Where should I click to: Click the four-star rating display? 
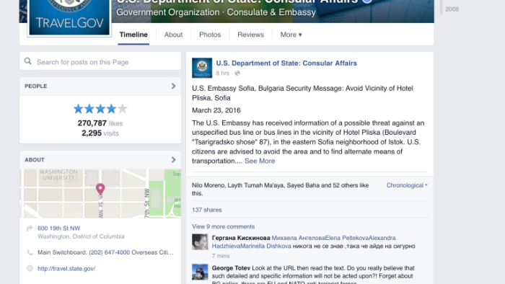click(x=100, y=109)
